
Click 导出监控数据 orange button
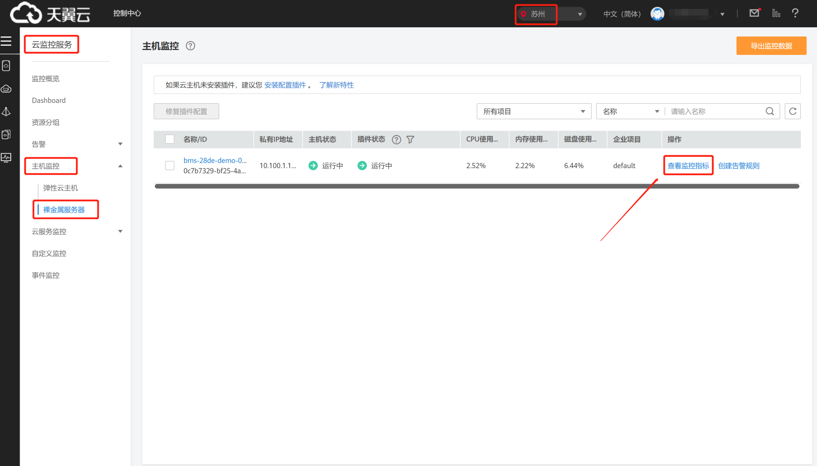pos(771,46)
